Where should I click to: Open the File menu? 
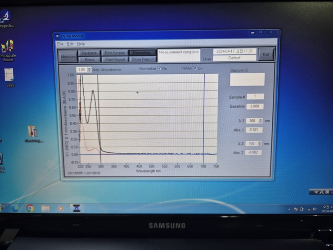60,44
